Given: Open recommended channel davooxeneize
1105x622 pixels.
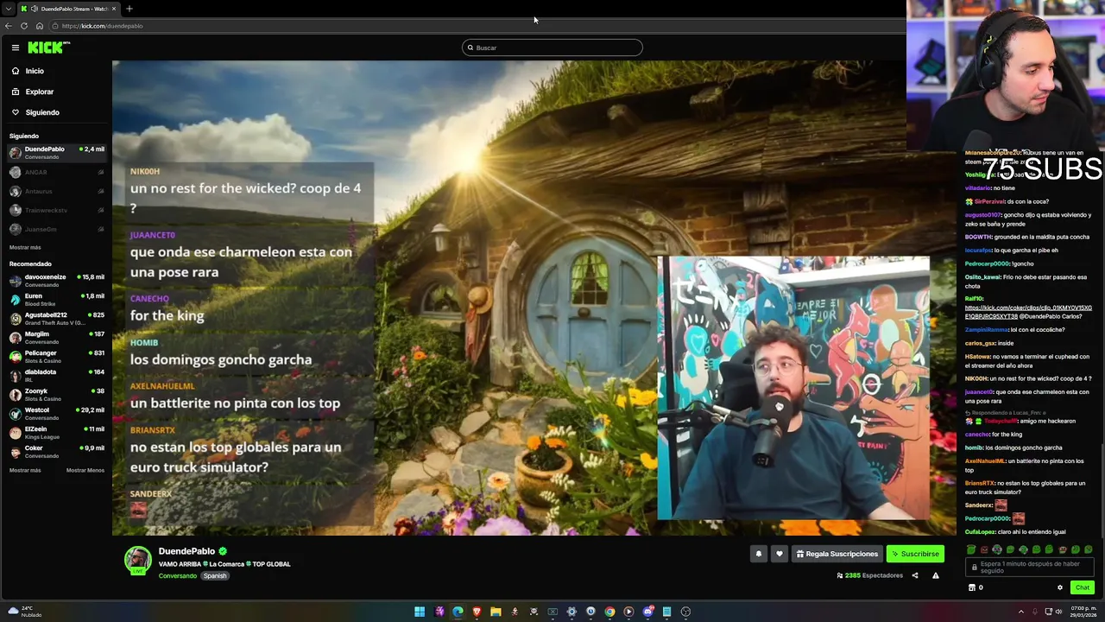Looking at the screenshot, I should tap(56, 280).
